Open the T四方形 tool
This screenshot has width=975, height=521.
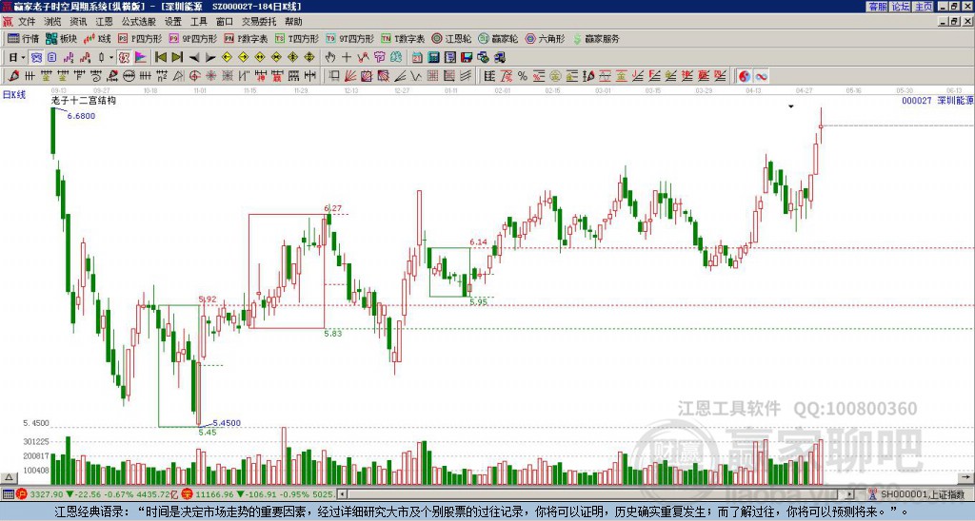297,38
